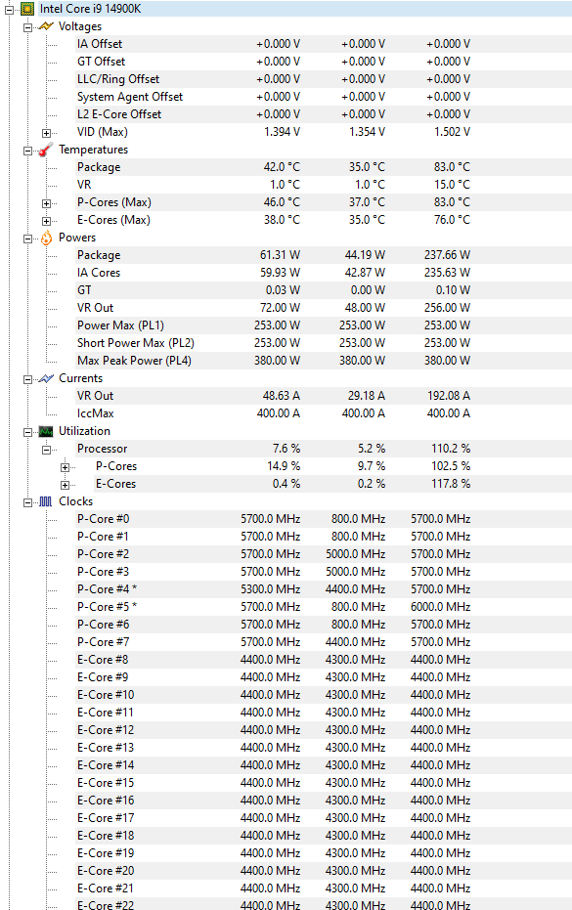Collapse the Powers section
The width and height of the screenshot is (572, 910).
27,238
